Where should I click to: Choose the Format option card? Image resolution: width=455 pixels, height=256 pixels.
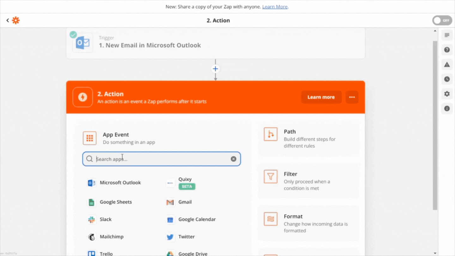[308, 223]
